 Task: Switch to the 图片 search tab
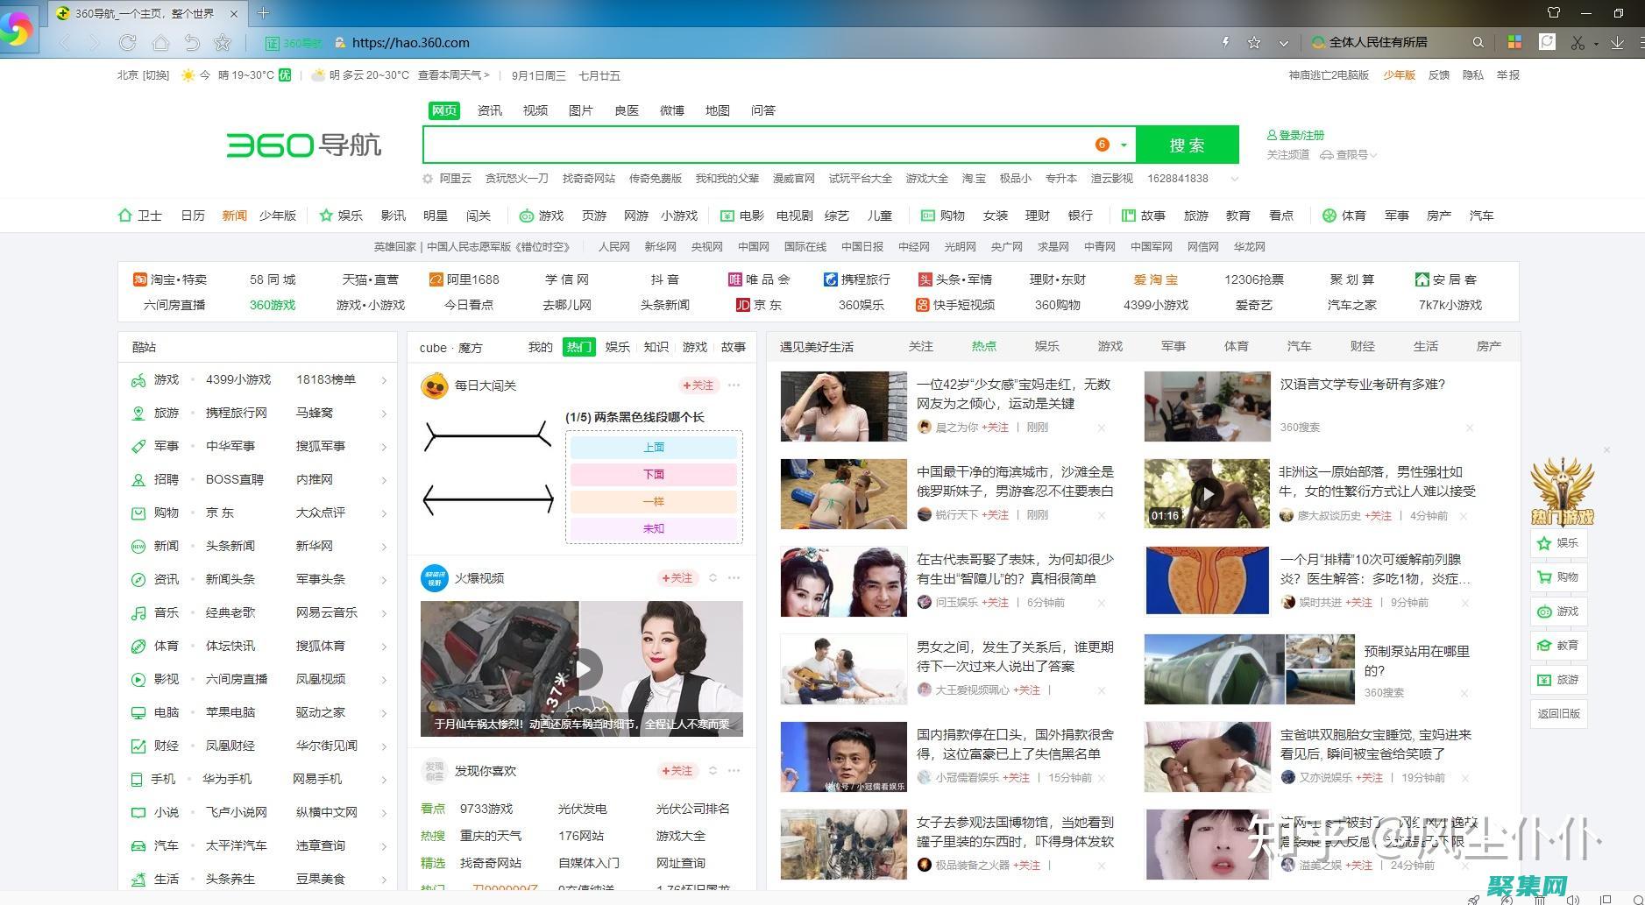[581, 110]
